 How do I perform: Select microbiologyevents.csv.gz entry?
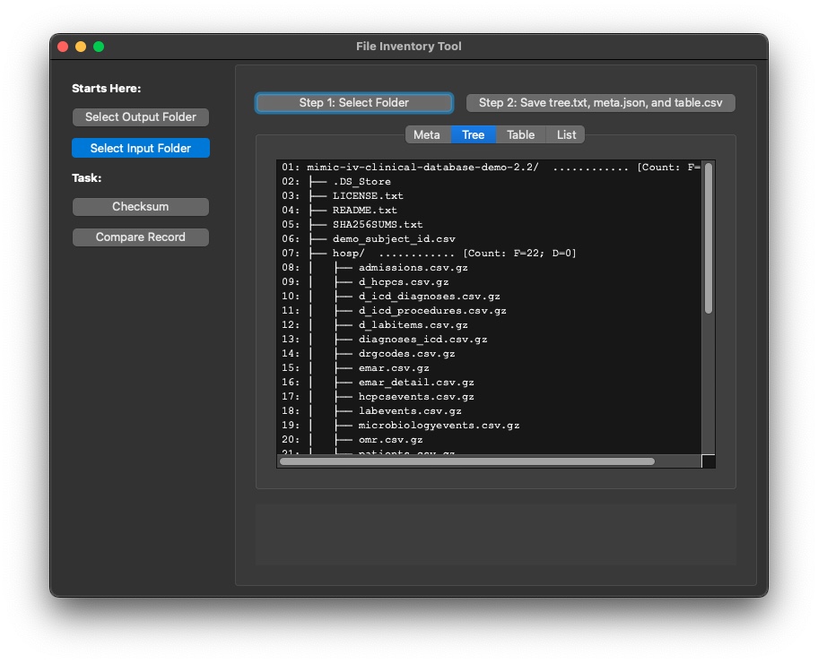[439, 426]
